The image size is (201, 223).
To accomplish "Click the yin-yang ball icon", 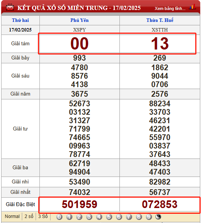I will pyautogui.click(x=158, y=217).
